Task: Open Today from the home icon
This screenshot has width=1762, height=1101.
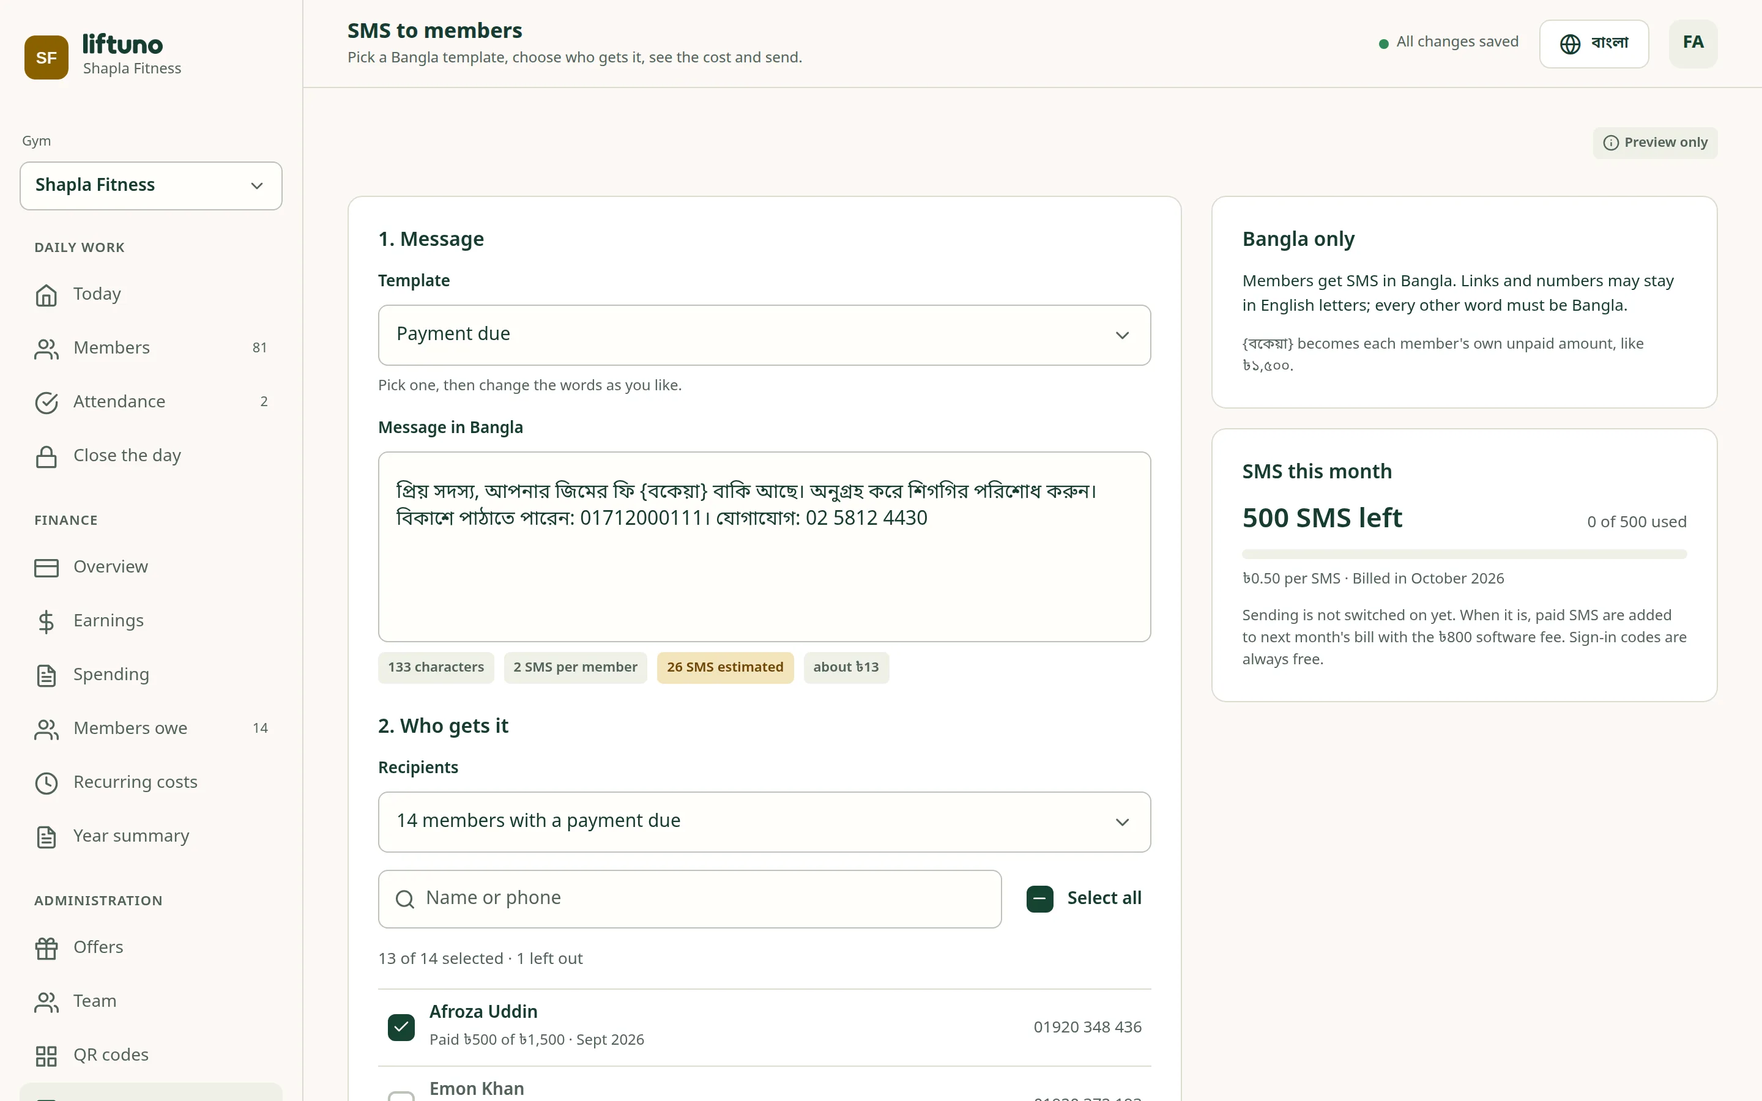Action: pyautogui.click(x=46, y=295)
